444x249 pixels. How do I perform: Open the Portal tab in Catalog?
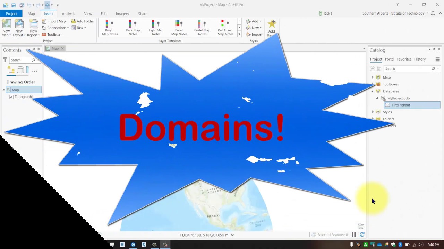(390, 59)
